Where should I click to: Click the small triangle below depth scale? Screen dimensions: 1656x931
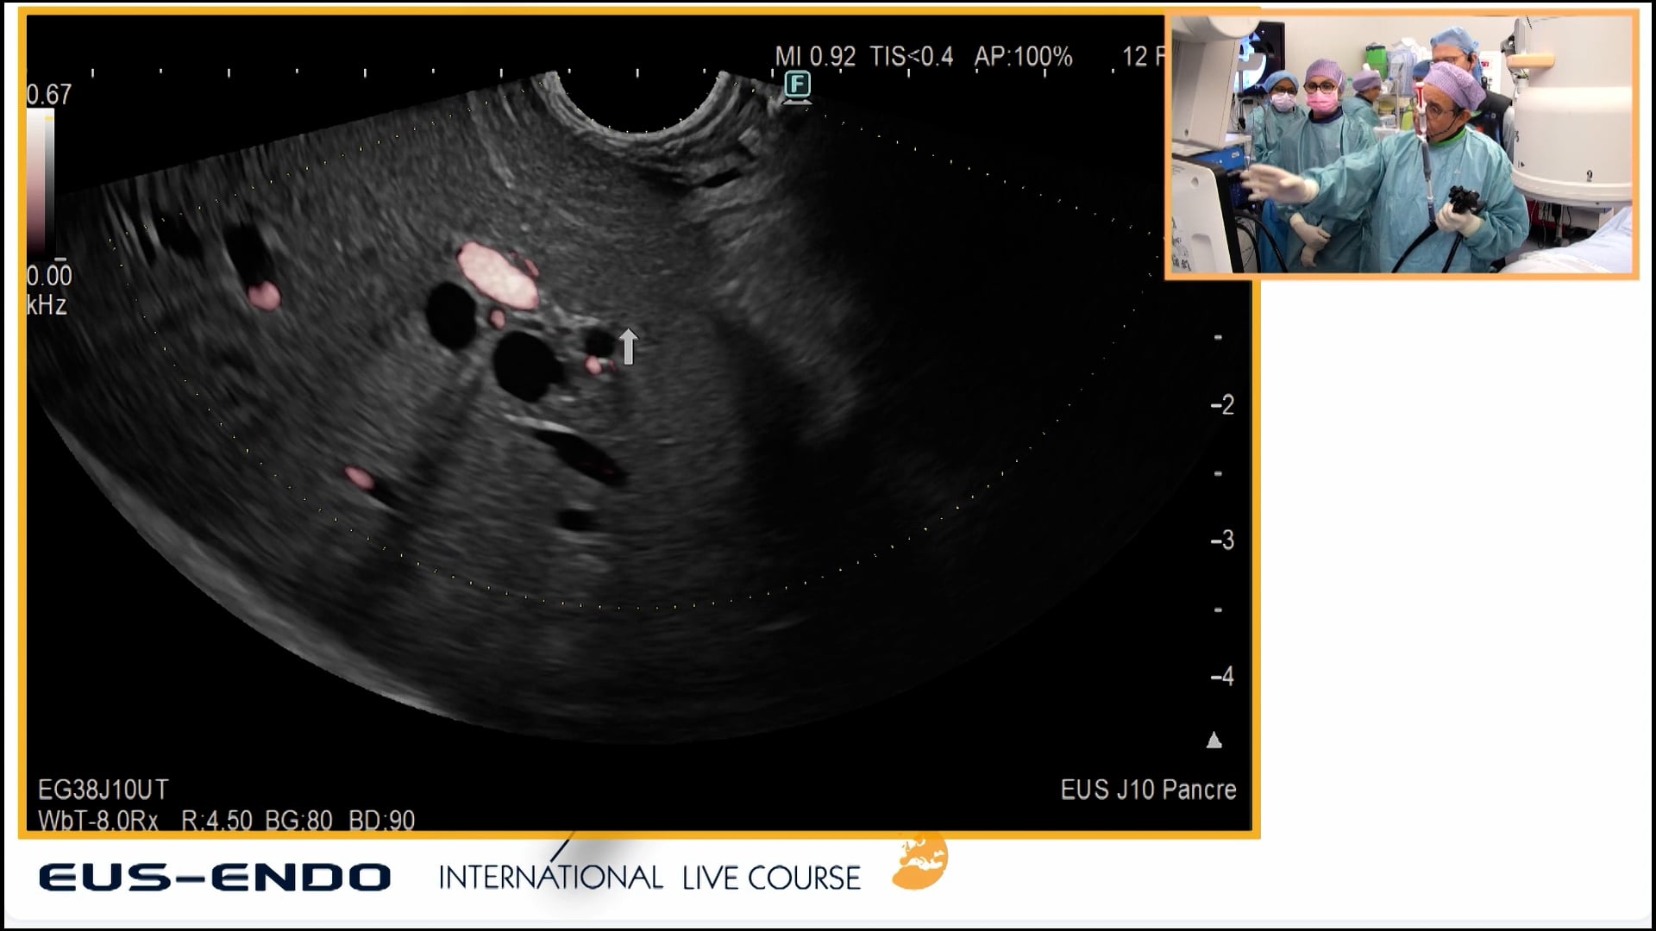[1214, 740]
